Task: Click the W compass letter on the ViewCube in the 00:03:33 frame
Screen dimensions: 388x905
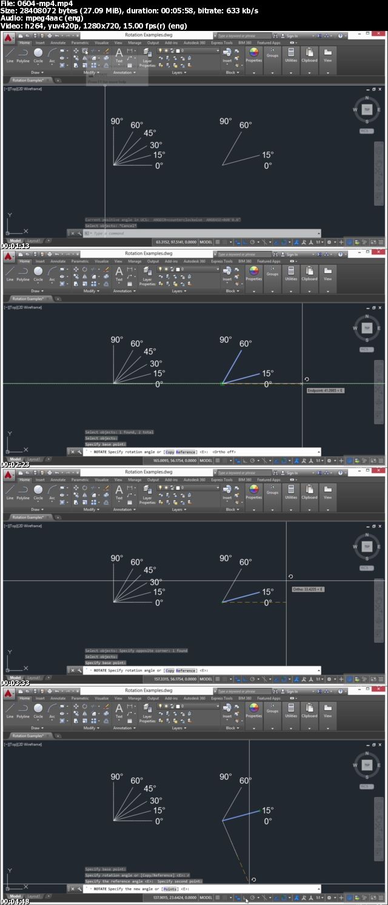Action: (x=355, y=546)
